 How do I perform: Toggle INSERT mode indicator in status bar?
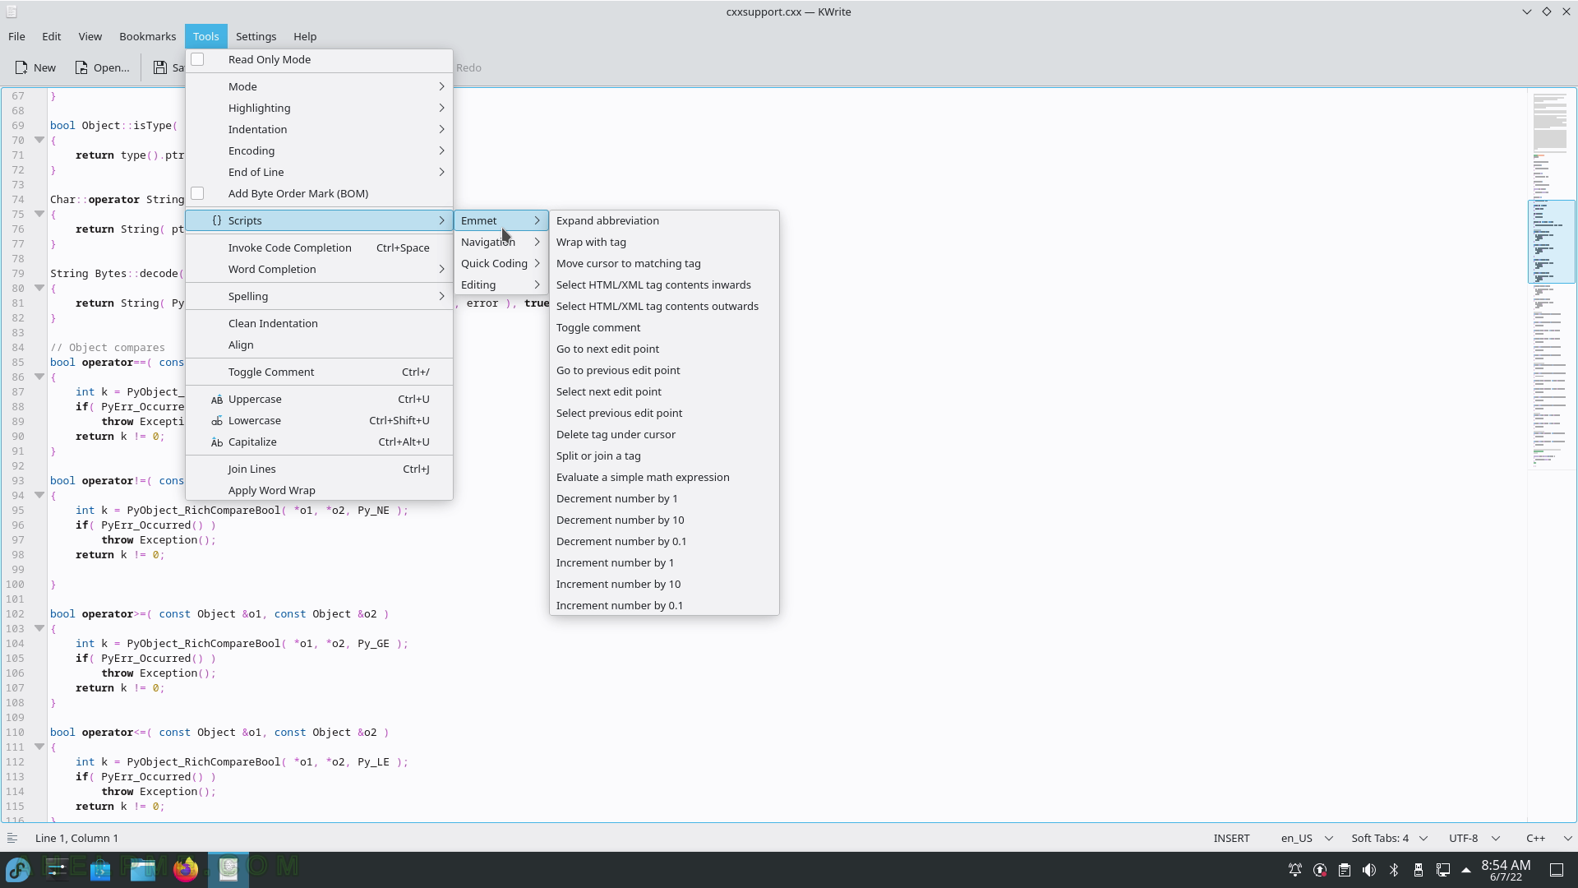[x=1231, y=838]
